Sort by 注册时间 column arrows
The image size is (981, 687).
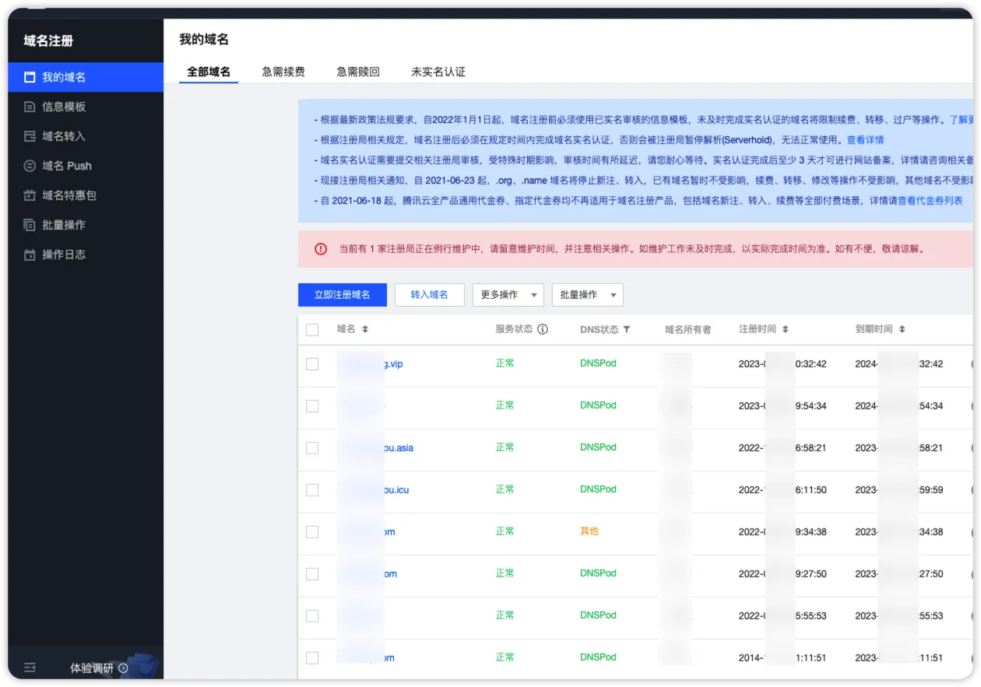[x=785, y=329]
